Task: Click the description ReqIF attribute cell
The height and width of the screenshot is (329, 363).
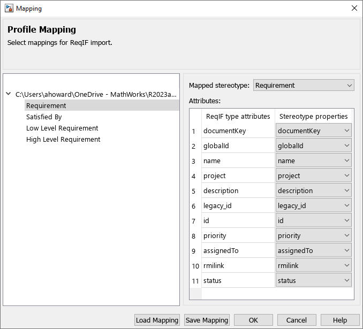Action: 238,190
